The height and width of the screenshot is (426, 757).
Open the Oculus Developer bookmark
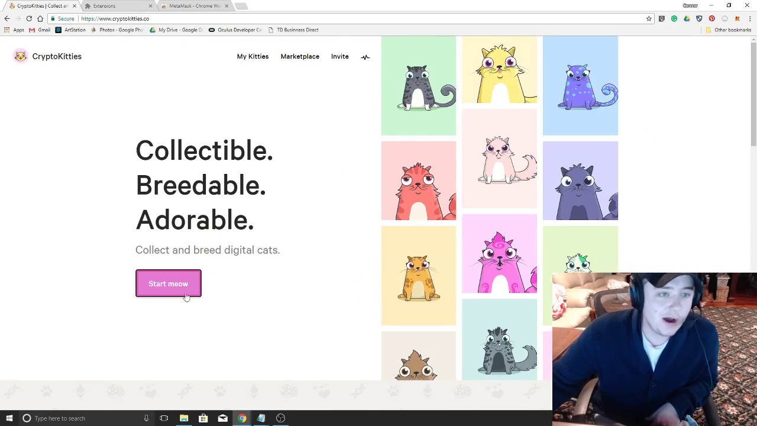(235, 30)
